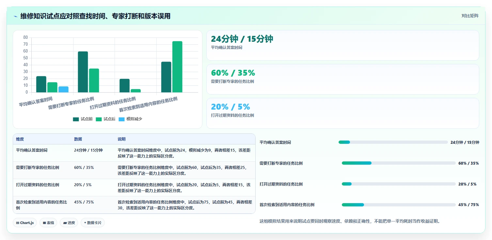
Task: Click the 数据 column header
Action: coord(78,139)
